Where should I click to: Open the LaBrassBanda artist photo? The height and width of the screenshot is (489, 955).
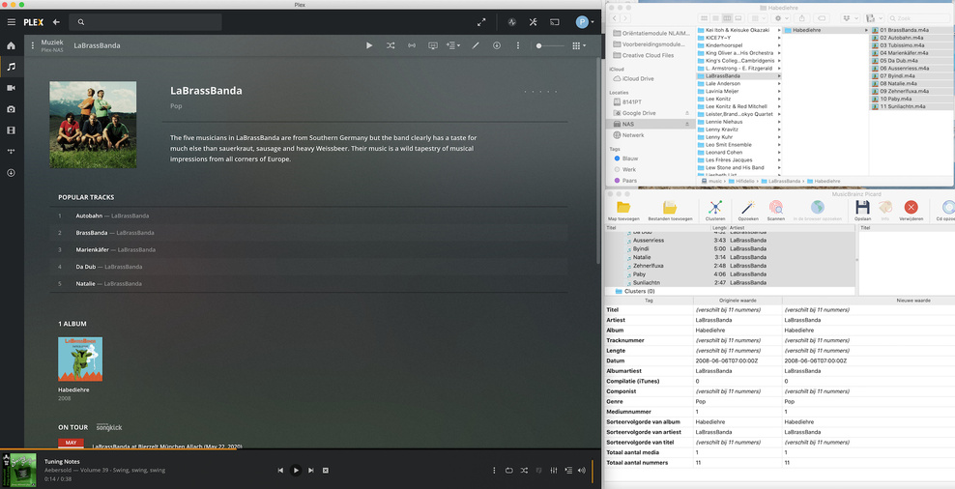(93, 125)
